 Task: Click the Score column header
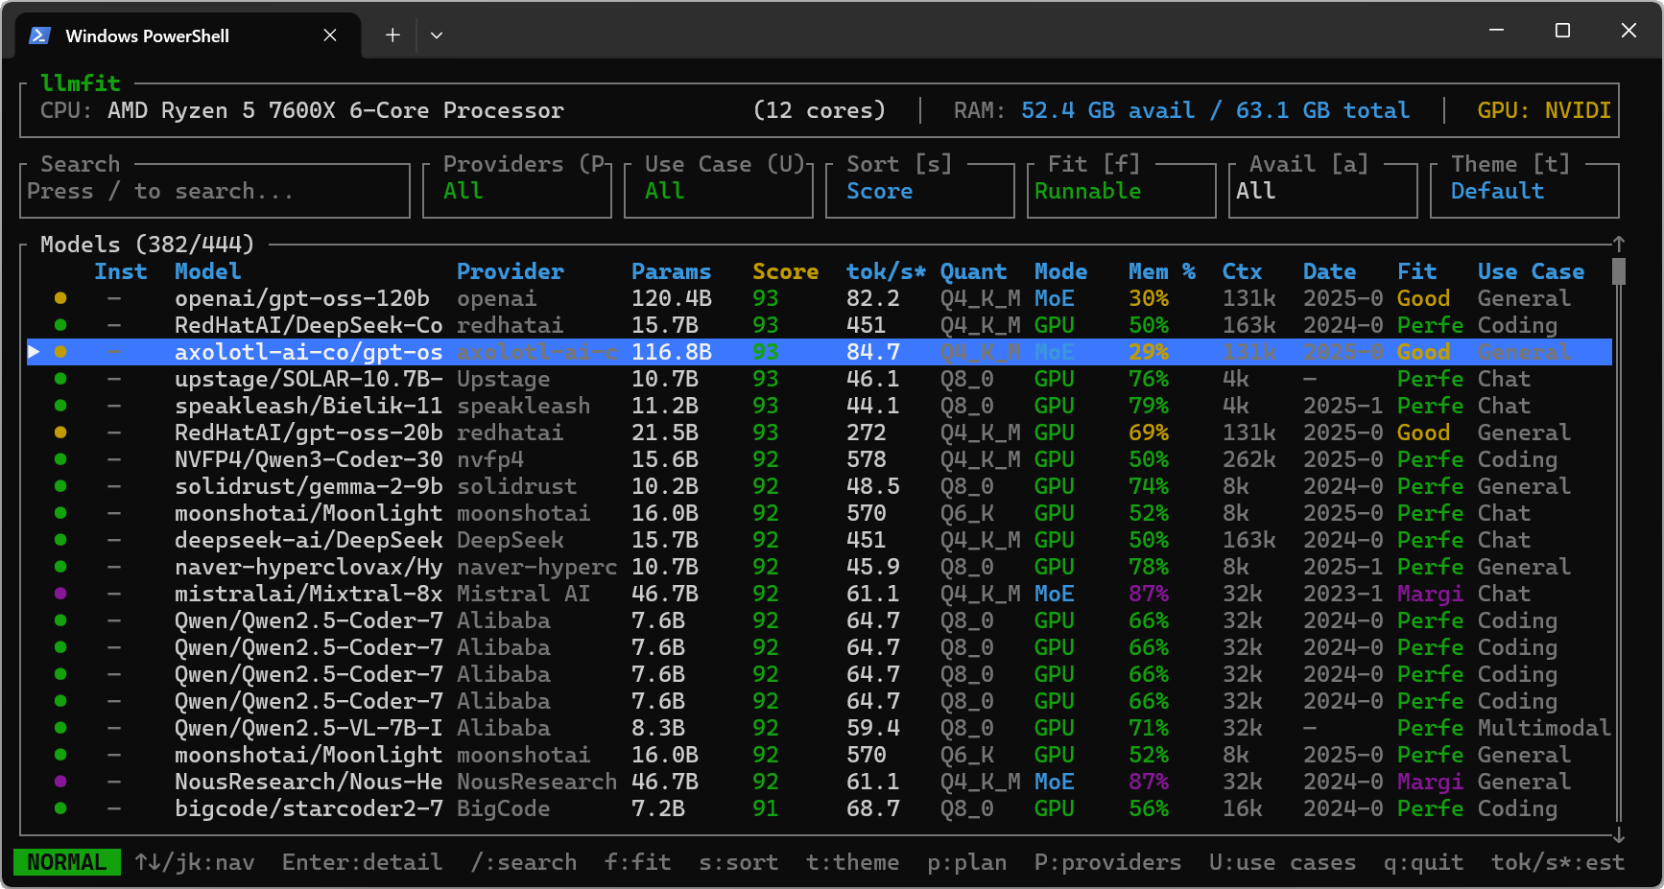click(x=784, y=271)
